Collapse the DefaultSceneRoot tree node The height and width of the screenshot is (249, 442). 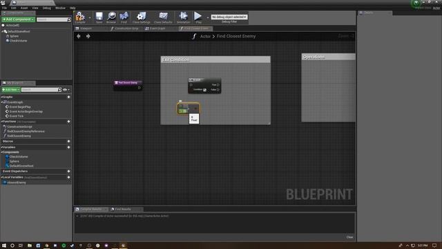click(x=2, y=32)
